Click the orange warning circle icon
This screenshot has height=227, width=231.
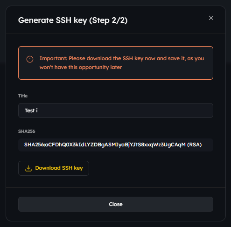[30, 59]
